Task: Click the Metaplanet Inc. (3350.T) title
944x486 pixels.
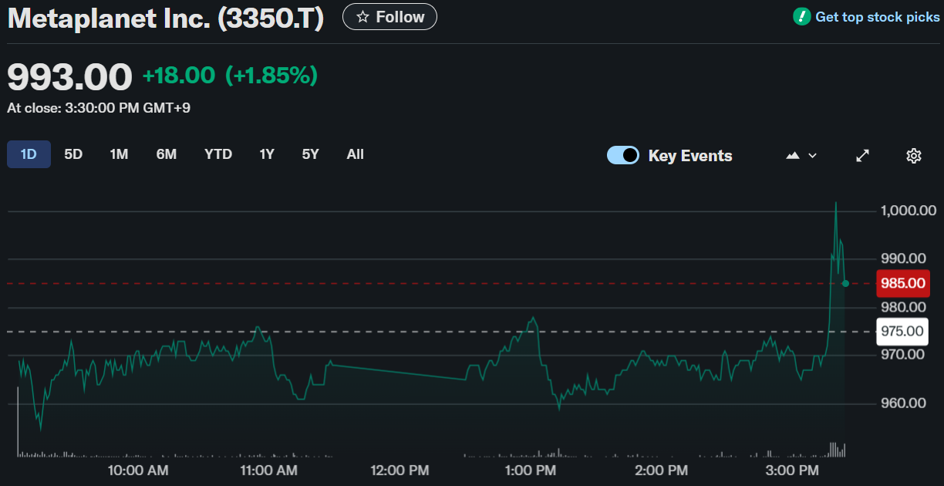Action: click(x=166, y=19)
